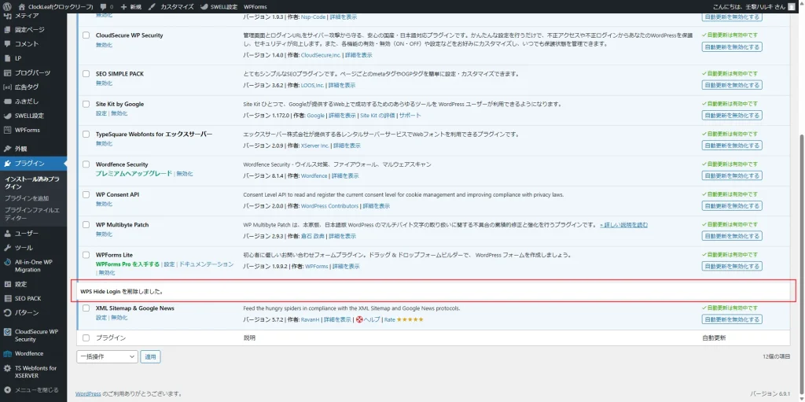Screen dimensions: 805x402
Task: Select the WP Multibyte Patch checkbox
Action: pyautogui.click(x=86, y=225)
